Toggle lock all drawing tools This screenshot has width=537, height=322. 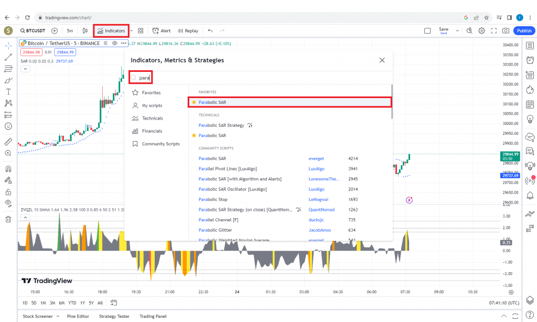8,192
